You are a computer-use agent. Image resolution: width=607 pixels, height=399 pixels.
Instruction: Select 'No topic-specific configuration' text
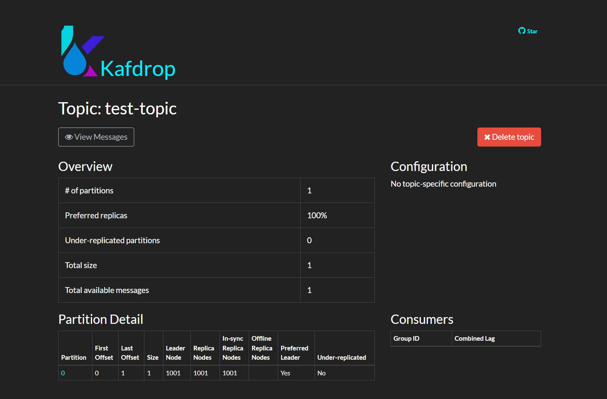(443, 184)
